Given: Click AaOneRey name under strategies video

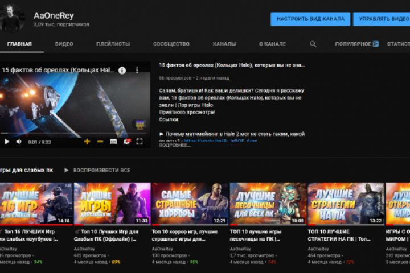Looking at the screenshot, I should coord(318,249).
